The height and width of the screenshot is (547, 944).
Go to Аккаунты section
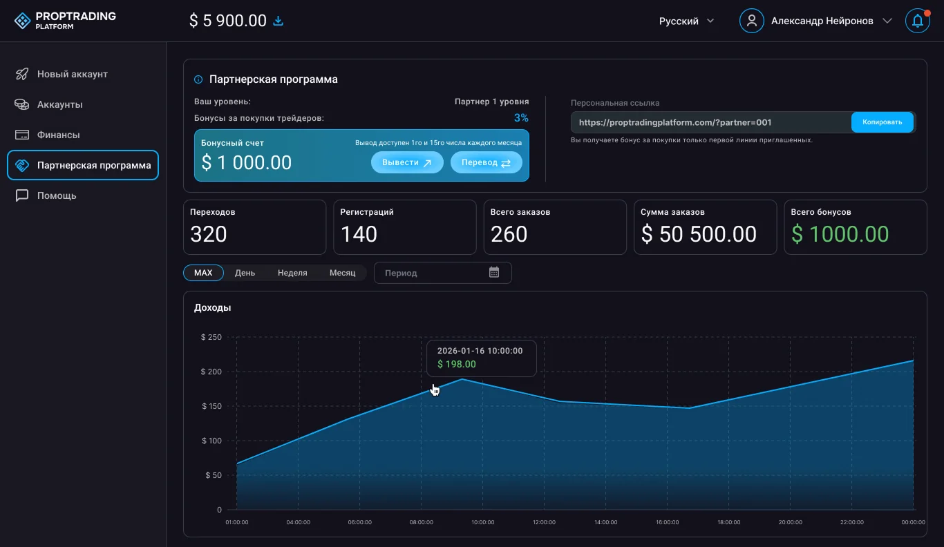click(x=83, y=104)
